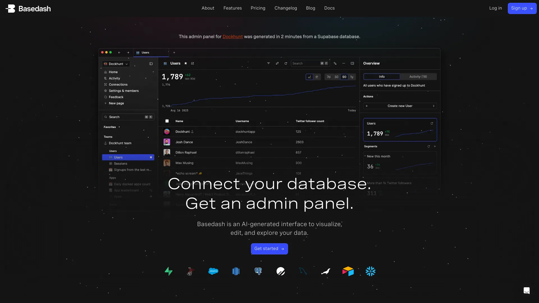This screenshot has height=303, width=539.
Task: Click the share icon next to Users title
Action: coord(193,63)
